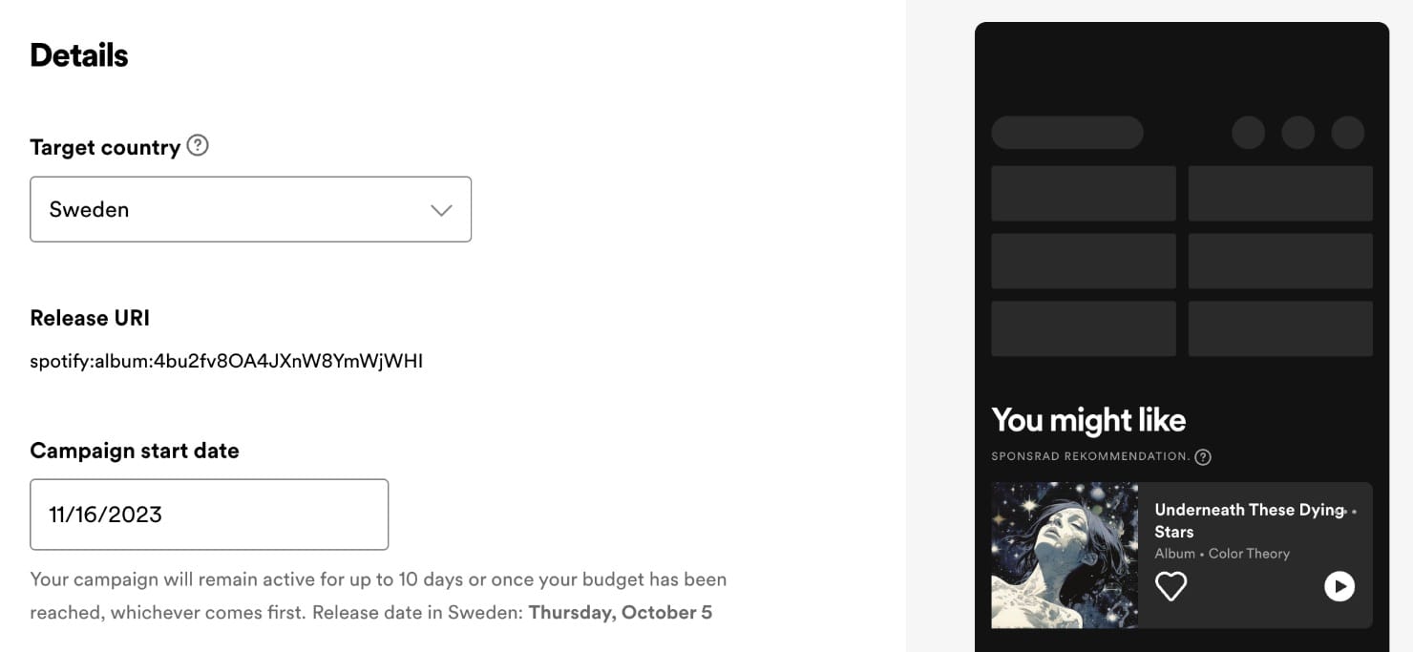
Task: Click the wide pill placeholder in preview
Action: [x=1067, y=133]
